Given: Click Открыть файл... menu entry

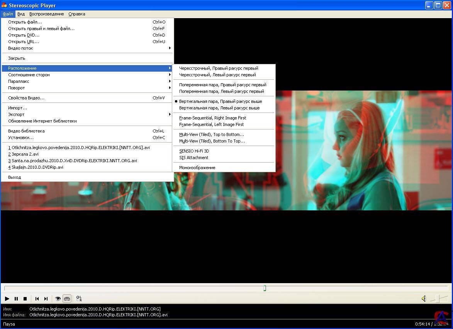Looking at the screenshot, I should (25, 22).
